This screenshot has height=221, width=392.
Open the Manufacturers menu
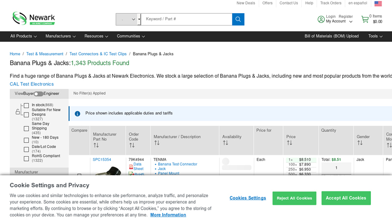(60, 36)
